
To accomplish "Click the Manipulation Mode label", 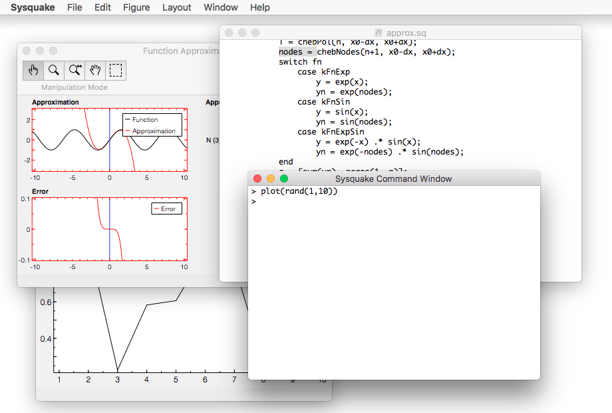I will click(75, 87).
